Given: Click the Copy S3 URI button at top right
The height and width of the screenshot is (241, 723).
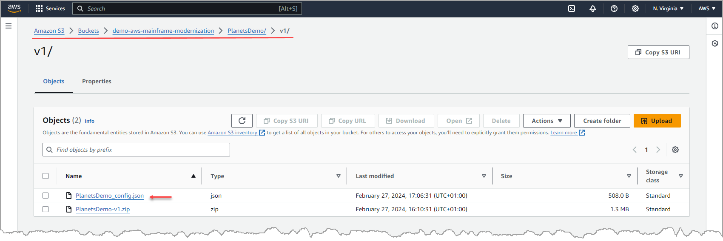Looking at the screenshot, I should click(x=658, y=52).
